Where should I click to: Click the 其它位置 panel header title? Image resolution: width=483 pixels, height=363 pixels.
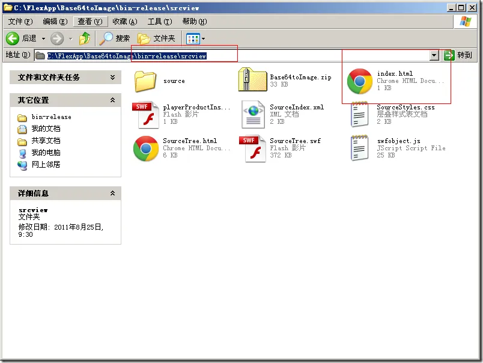[33, 100]
